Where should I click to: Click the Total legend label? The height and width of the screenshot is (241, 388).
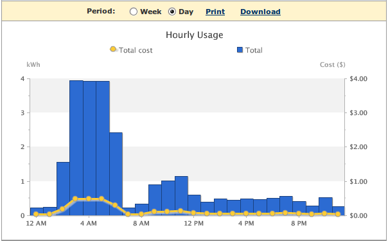(x=254, y=50)
